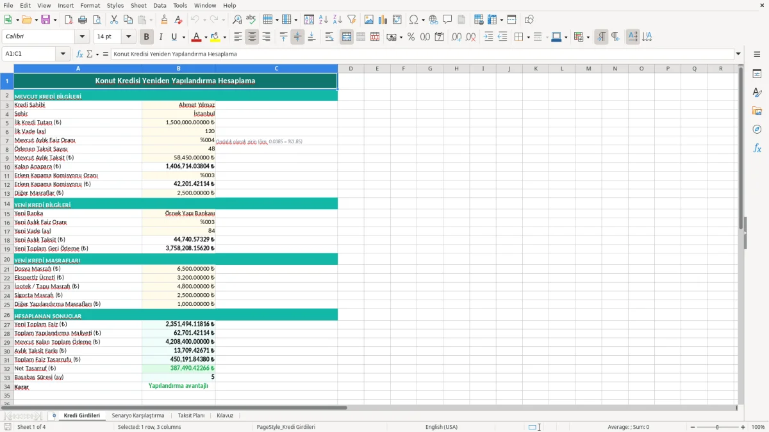Open the Paste options dropdown arrow
This screenshot has width=769, height=432.
point(151,20)
